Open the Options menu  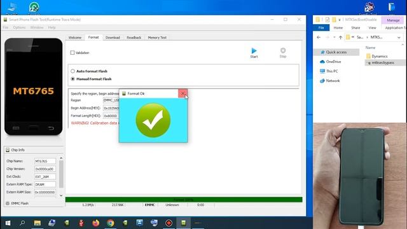19,27
